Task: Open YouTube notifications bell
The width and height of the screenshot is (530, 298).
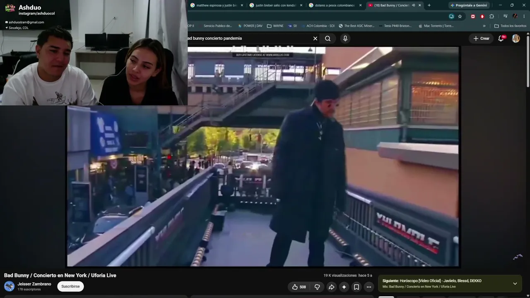Action: (x=501, y=38)
